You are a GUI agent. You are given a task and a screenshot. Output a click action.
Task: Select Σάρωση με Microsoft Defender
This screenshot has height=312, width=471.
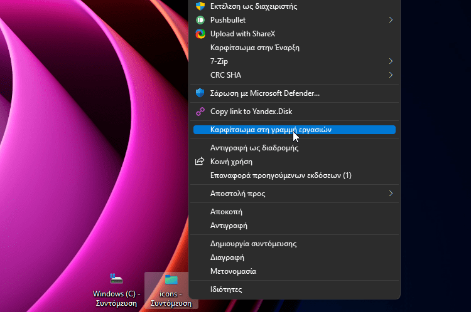295,93
